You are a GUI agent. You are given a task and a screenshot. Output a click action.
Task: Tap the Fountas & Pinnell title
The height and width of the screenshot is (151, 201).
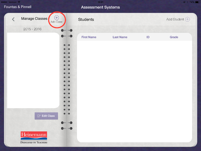(18, 7)
